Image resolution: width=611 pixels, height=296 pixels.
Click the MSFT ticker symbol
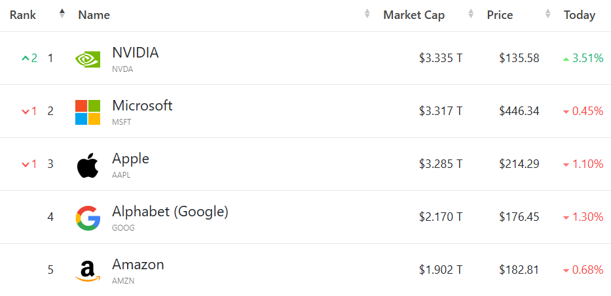tap(122, 122)
